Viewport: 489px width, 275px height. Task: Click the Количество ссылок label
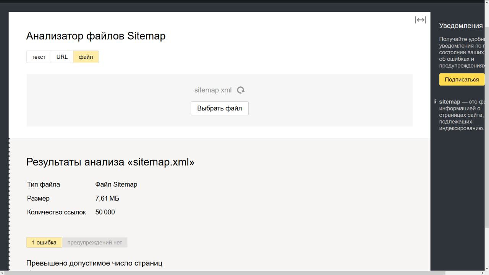pos(57,212)
